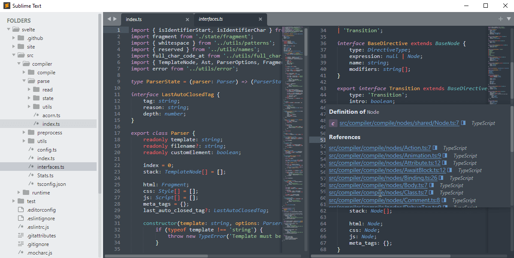Expand the read folder
The height and width of the screenshot is (258, 514).
pos(29,89)
